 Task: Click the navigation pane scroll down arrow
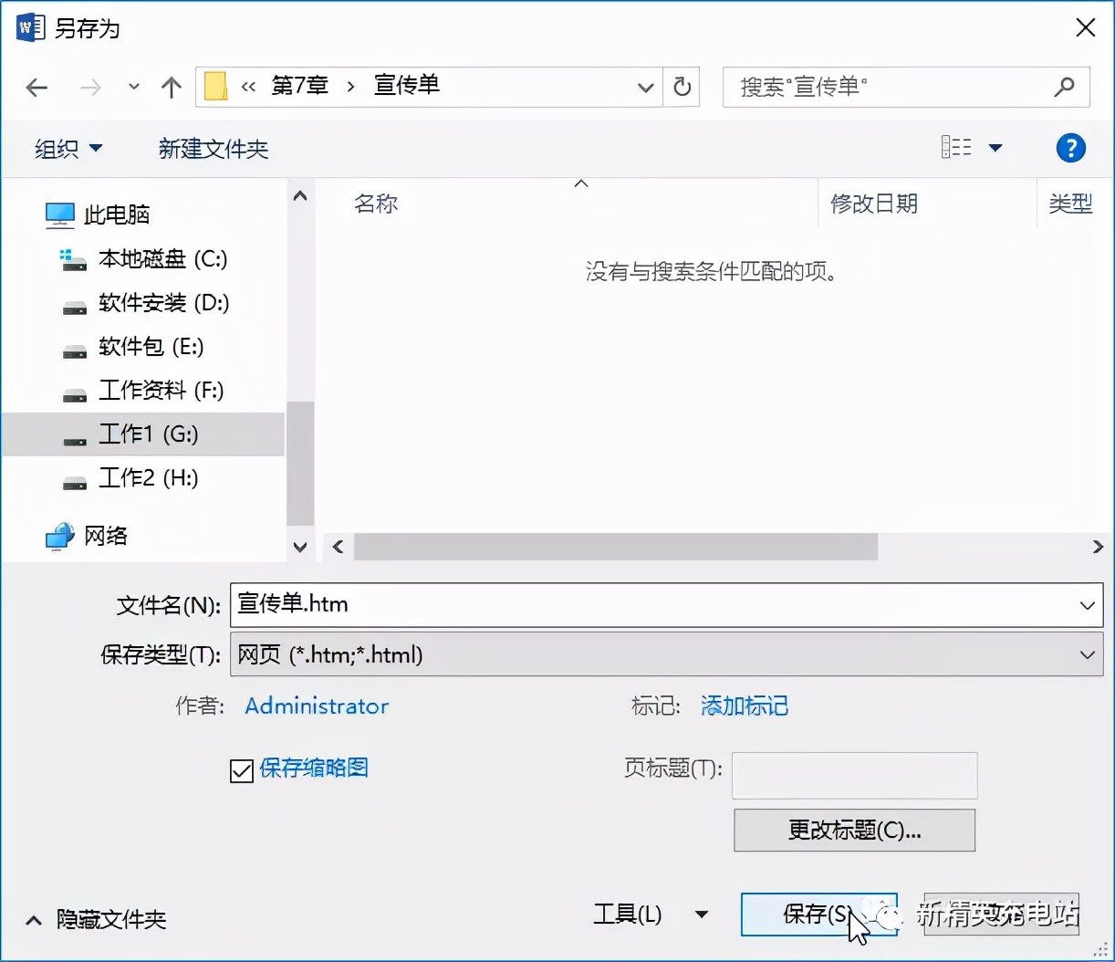pos(299,547)
